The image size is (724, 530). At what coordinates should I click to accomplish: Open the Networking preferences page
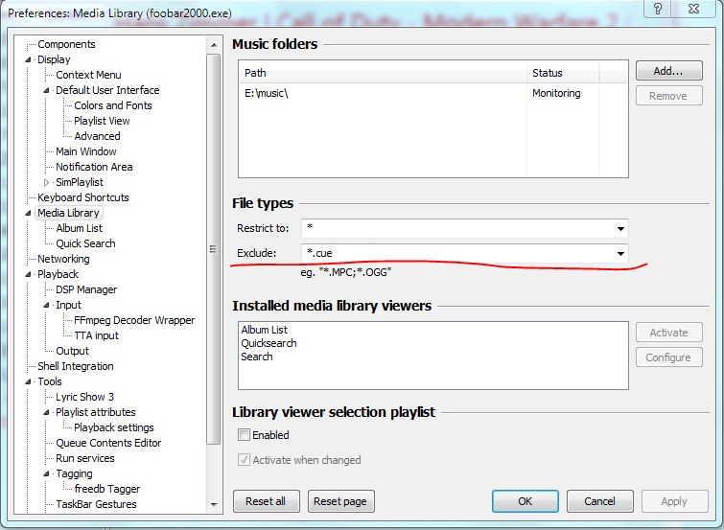(x=63, y=259)
